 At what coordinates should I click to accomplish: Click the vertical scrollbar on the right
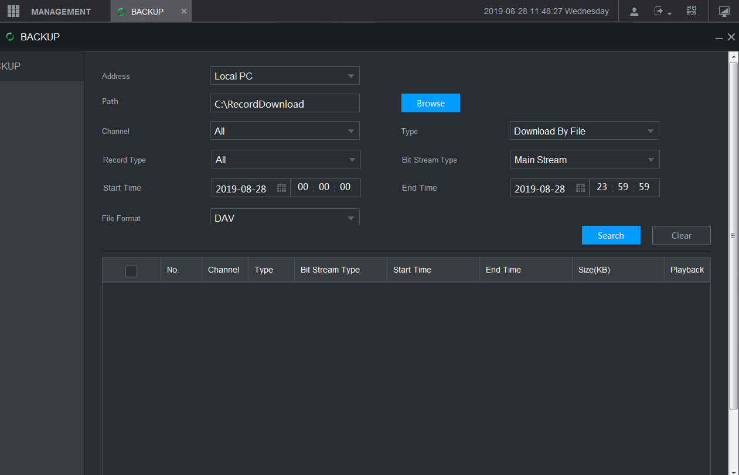pyautogui.click(x=733, y=234)
